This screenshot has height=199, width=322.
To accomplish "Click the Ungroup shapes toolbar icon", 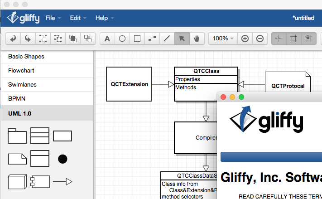I will (x=58, y=39).
